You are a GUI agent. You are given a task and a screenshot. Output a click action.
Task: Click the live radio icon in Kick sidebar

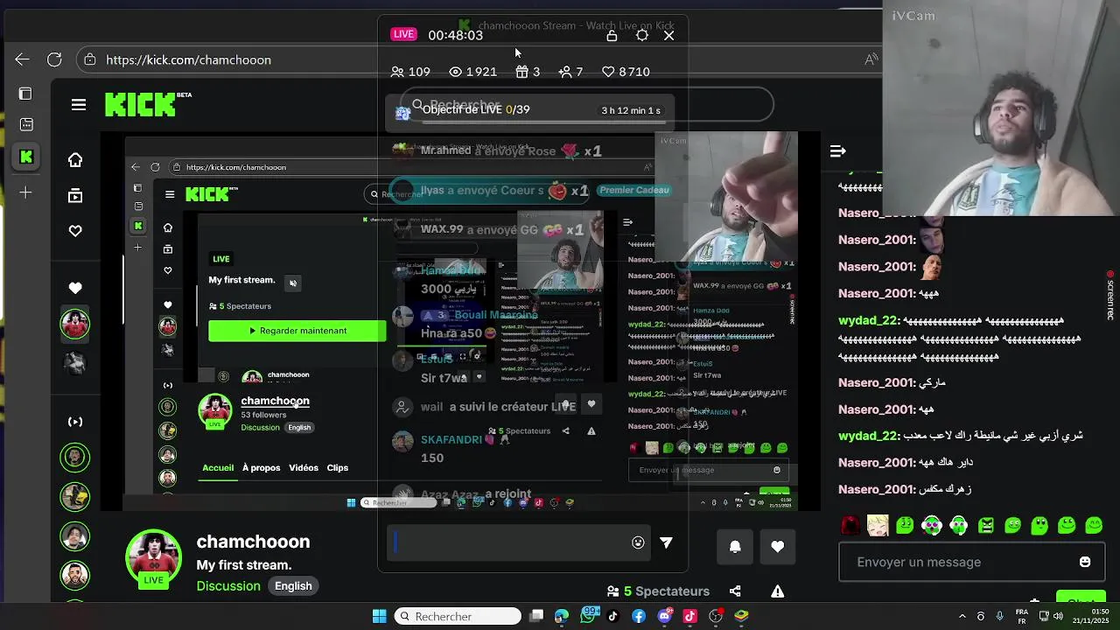coord(75,422)
